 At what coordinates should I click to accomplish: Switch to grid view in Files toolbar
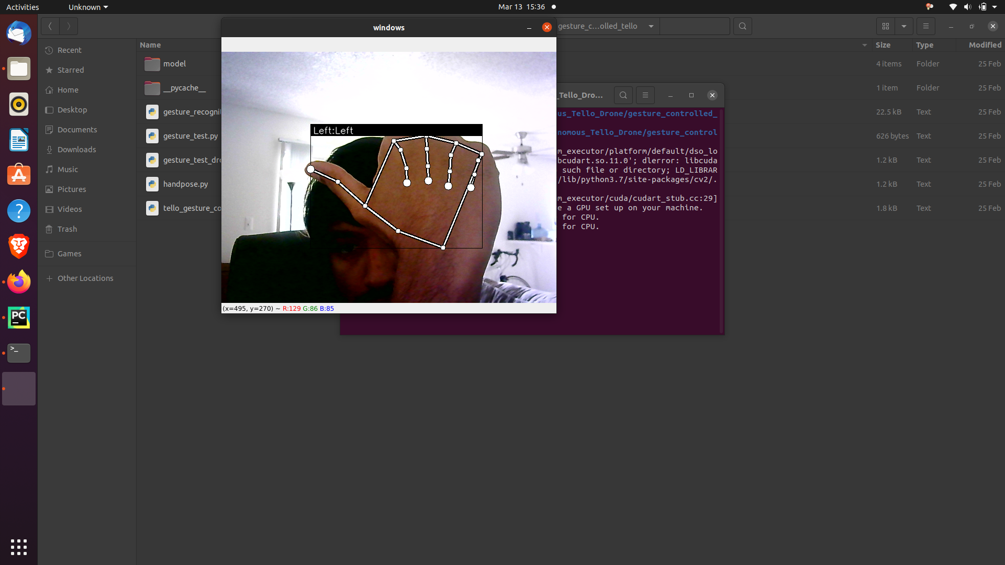click(886, 26)
